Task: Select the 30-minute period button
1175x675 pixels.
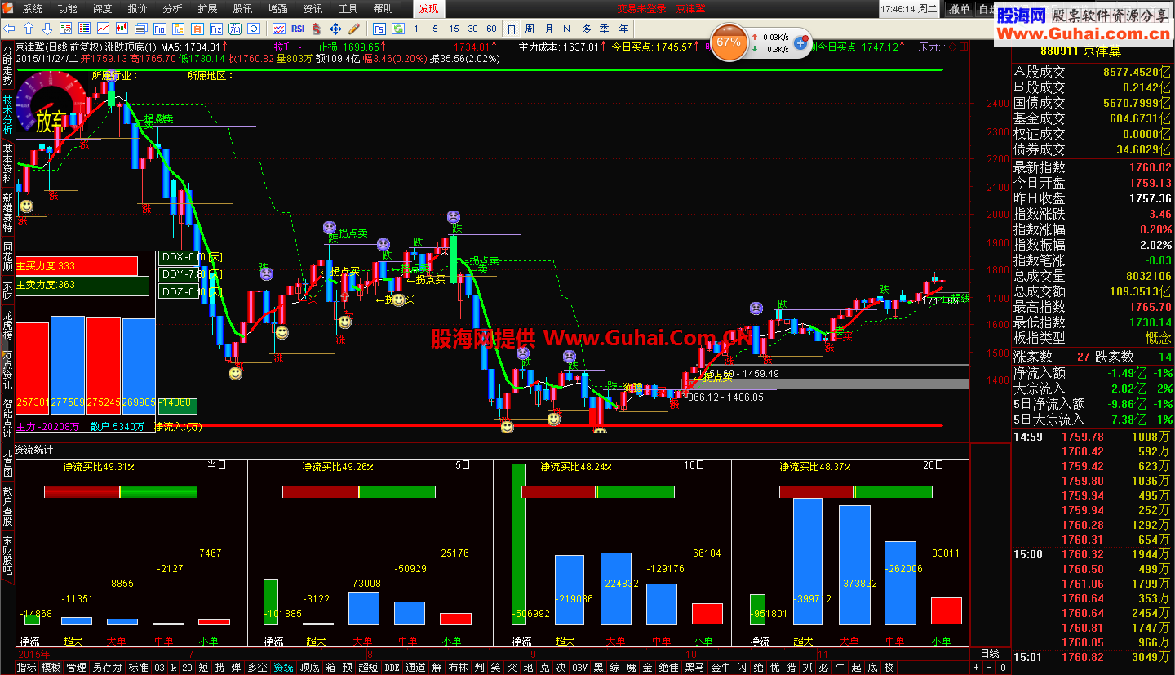Action: click(x=472, y=29)
